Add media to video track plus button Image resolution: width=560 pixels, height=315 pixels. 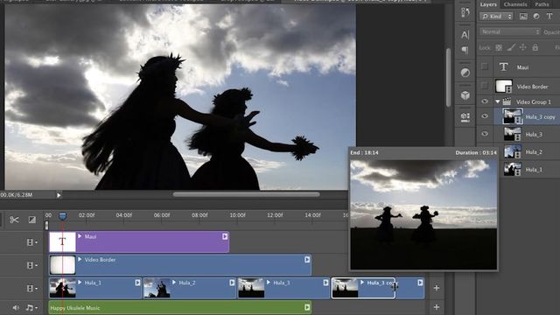437,288
